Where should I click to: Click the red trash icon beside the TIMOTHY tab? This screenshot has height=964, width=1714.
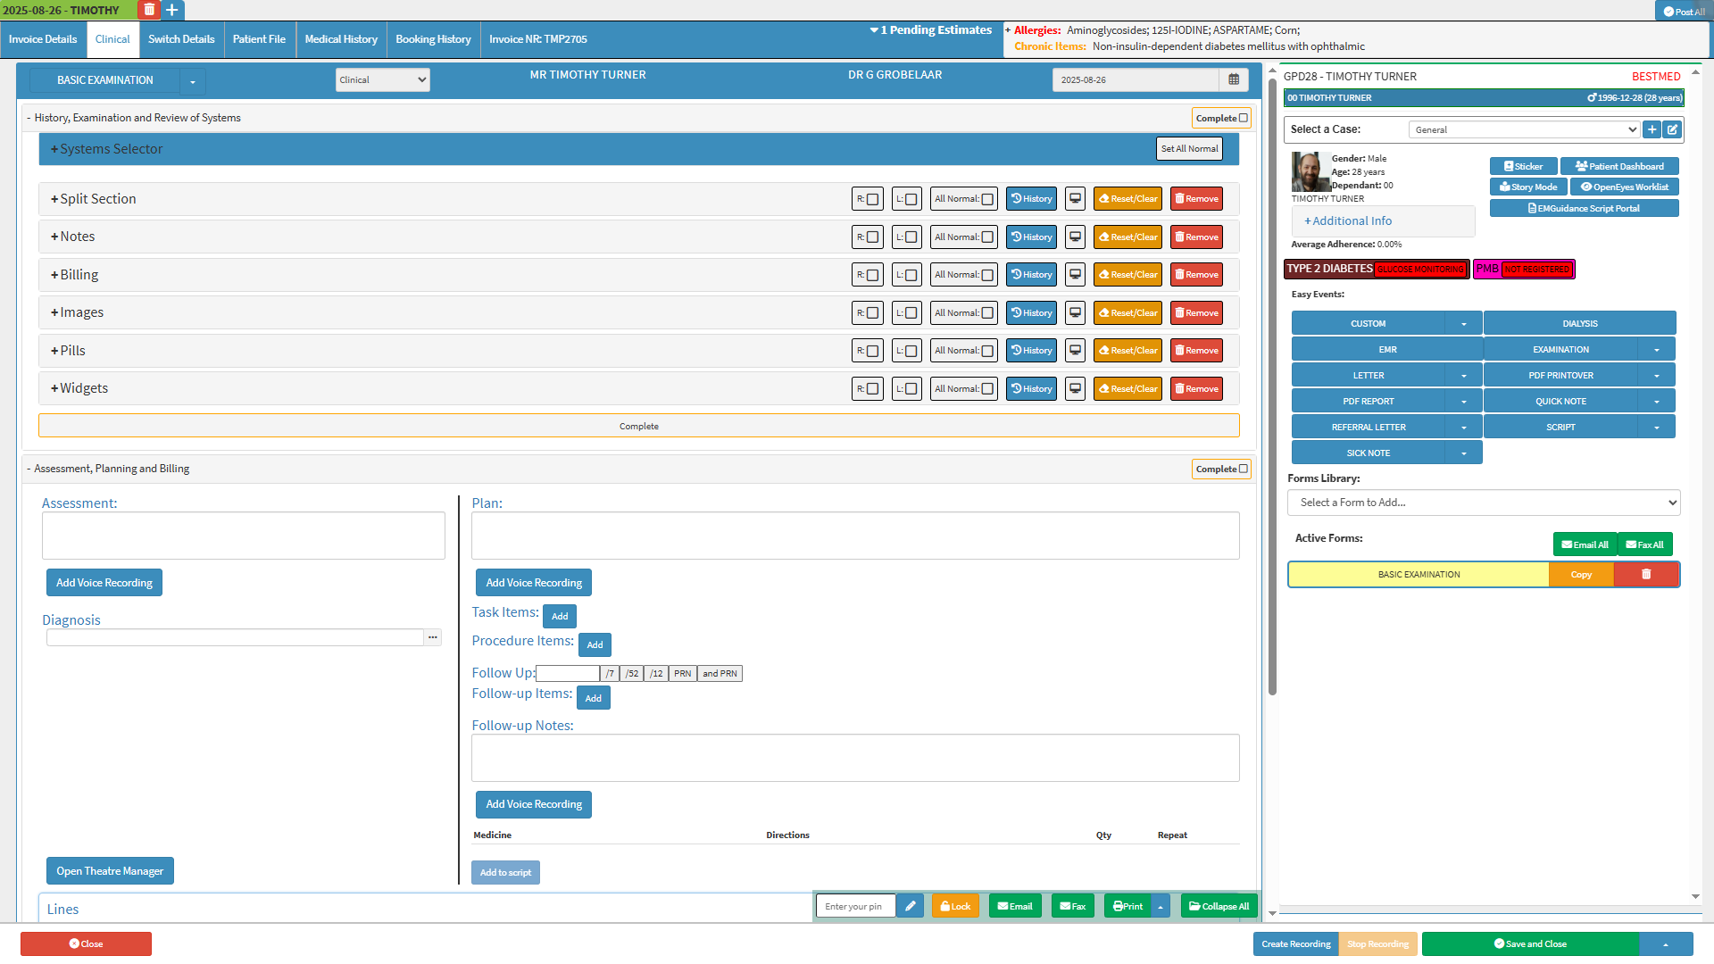(x=149, y=10)
